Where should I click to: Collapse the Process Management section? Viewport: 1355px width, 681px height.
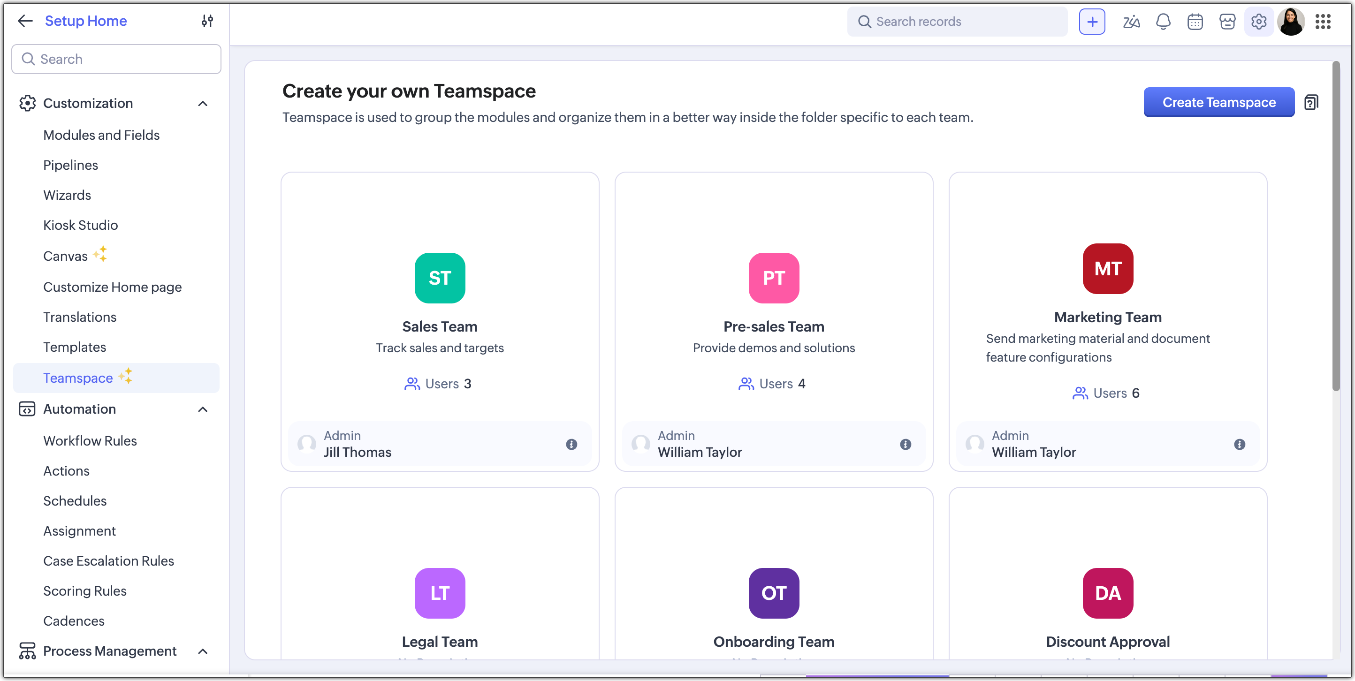click(x=203, y=651)
